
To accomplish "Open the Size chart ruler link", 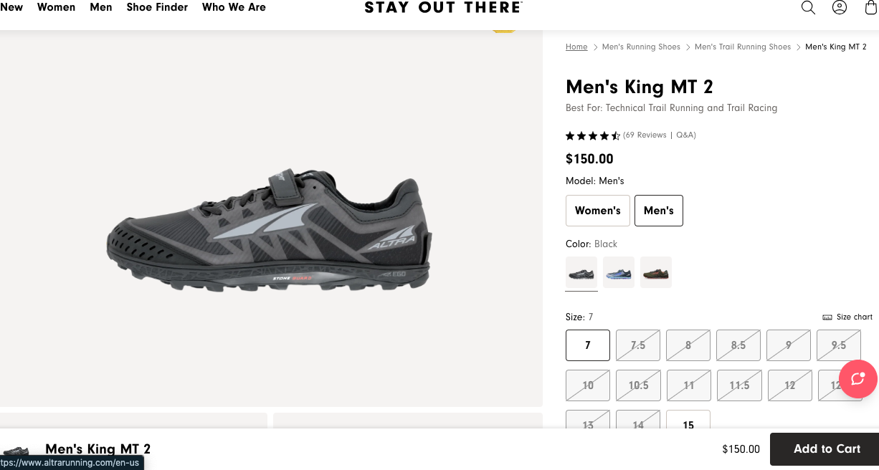I will (847, 317).
